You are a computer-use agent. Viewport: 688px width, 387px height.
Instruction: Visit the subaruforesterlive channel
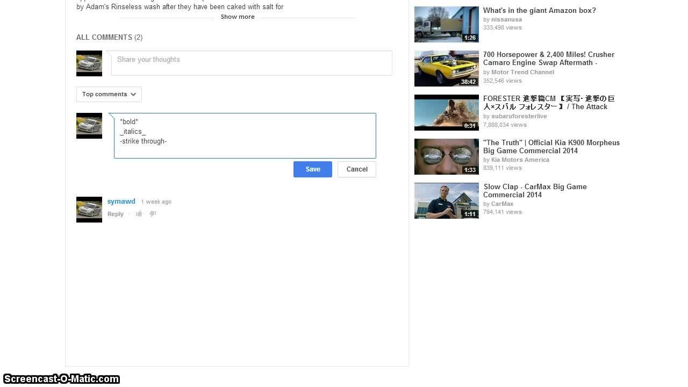pos(519,116)
